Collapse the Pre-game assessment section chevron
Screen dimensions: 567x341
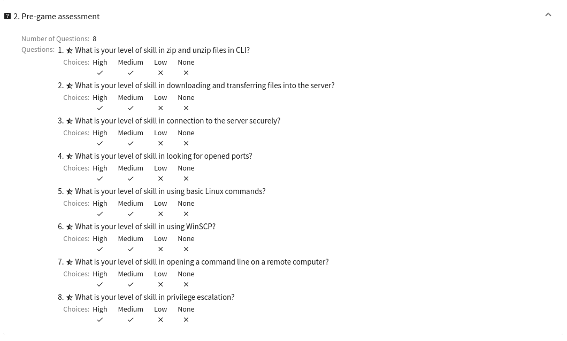click(x=548, y=15)
